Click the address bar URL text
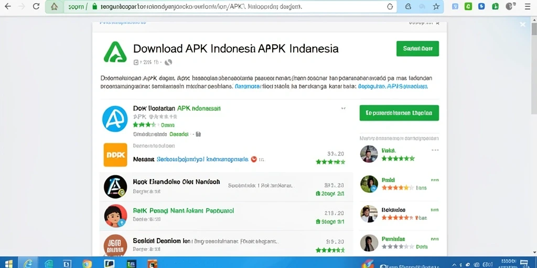The height and width of the screenshot is (268, 537). click(x=201, y=6)
